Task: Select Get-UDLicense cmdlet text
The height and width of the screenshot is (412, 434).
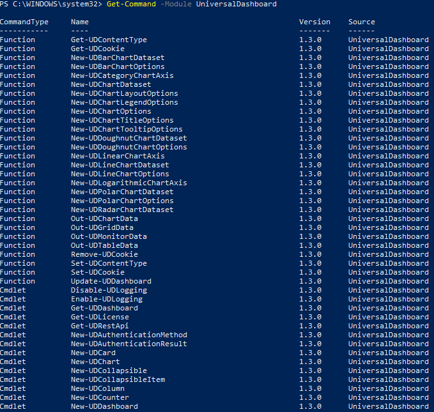Action: click(x=100, y=317)
